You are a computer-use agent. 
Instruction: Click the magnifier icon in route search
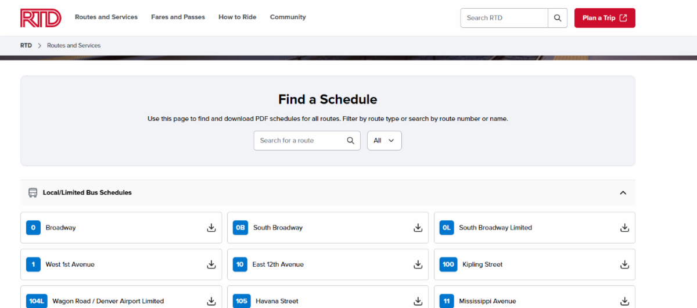(x=350, y=141)
